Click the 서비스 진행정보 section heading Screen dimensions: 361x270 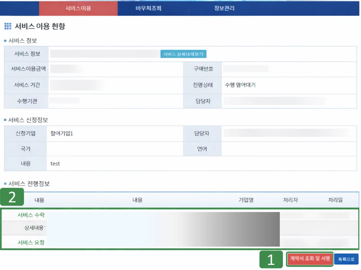29,183
